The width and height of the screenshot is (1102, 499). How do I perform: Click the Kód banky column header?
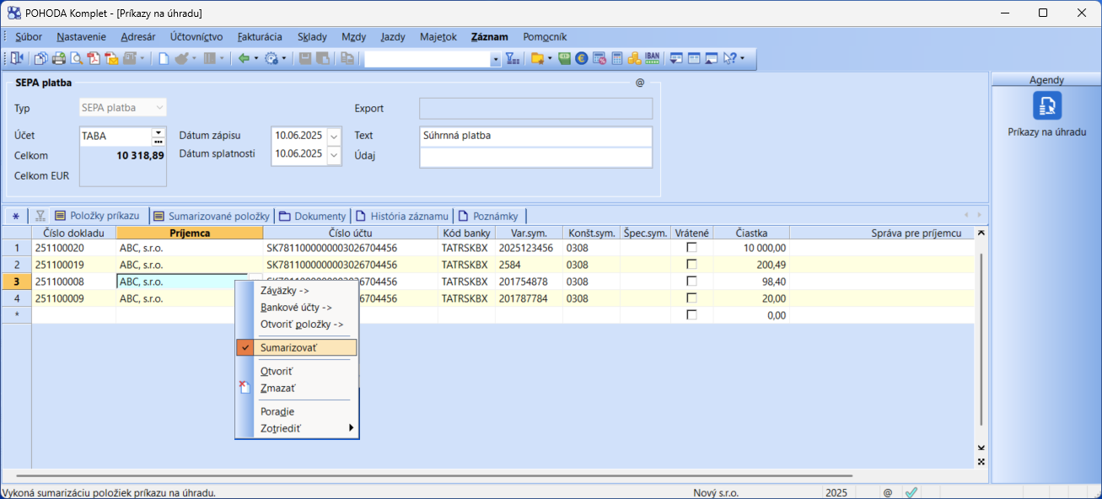coord(467,233)
